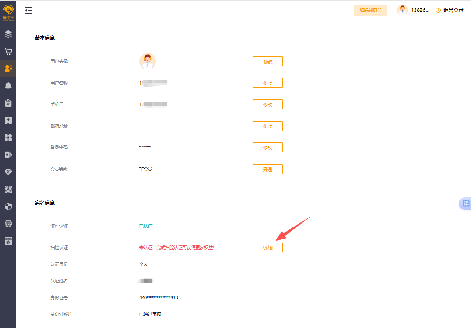
Task: Select the diamond icon in sidebar
Action: [x=8, y=172]
